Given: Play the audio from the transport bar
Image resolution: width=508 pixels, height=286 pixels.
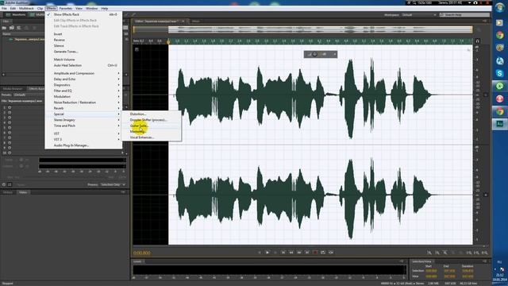Looking at the screenshot, I should [267, 253].
